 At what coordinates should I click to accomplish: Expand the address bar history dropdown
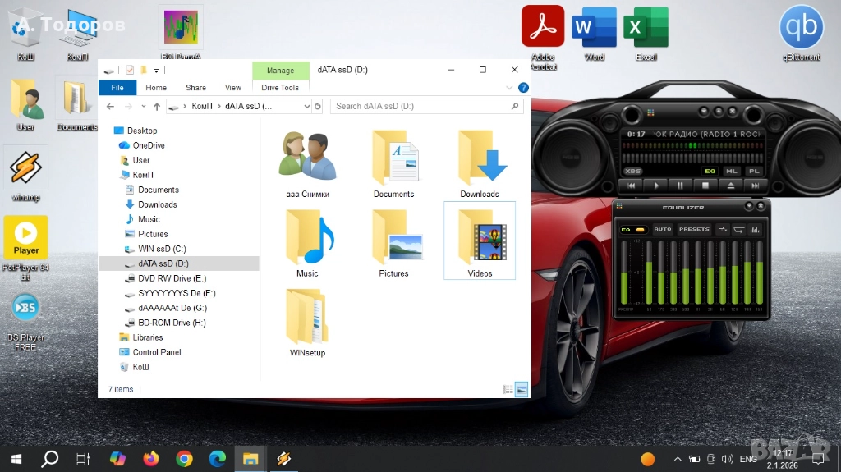point(306,106)
